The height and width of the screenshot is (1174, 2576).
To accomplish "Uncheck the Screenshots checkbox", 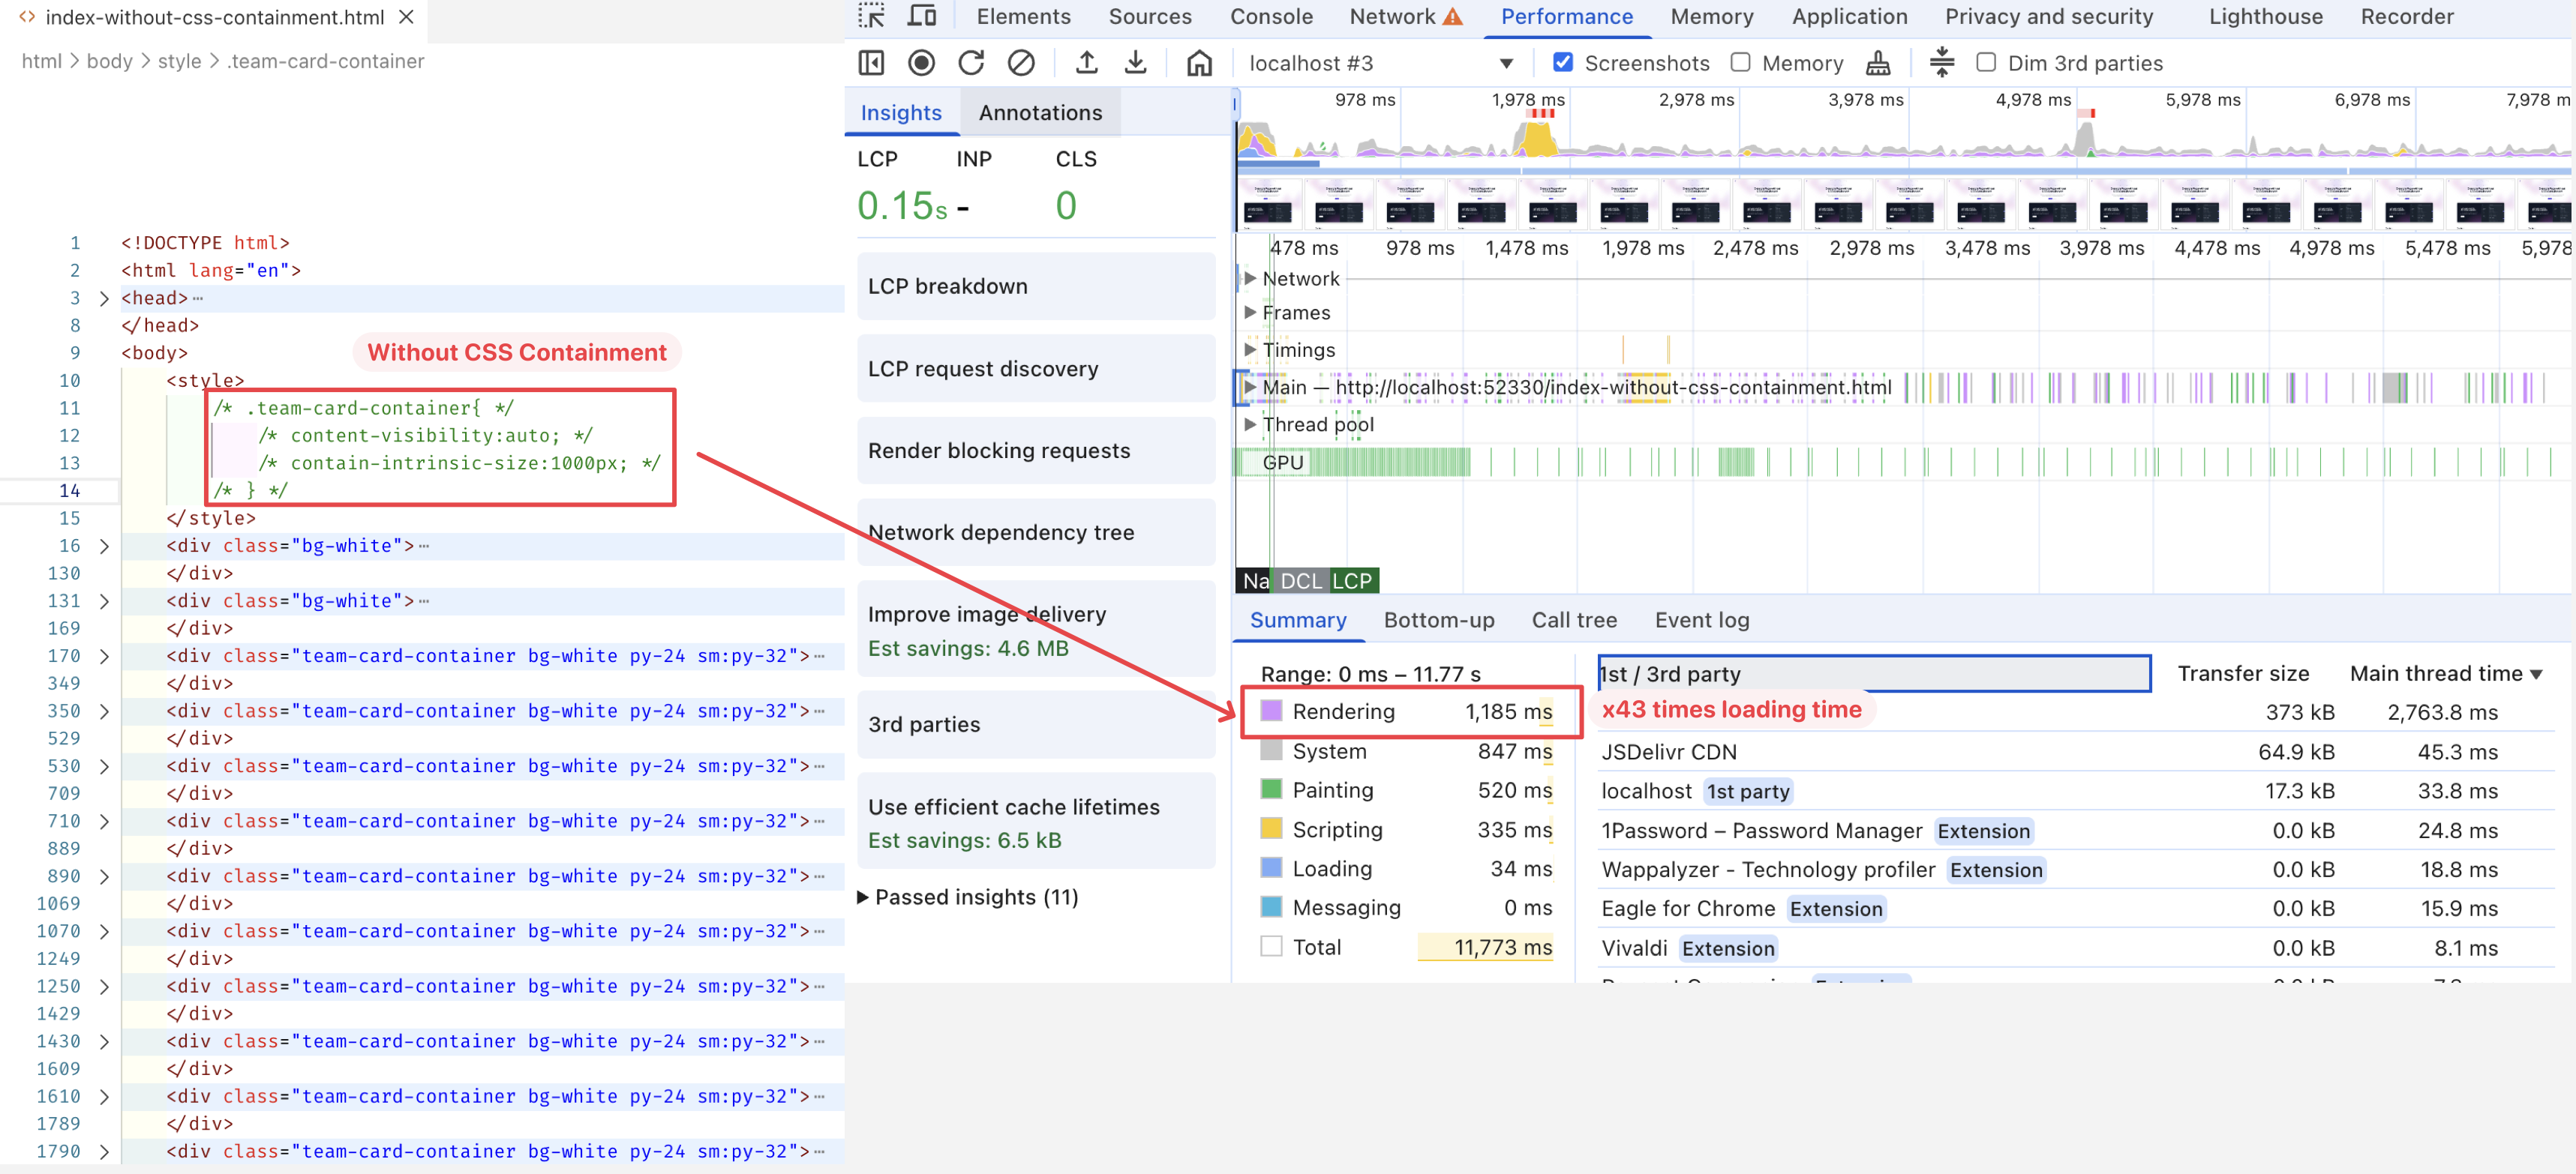I will (1562, 62).
